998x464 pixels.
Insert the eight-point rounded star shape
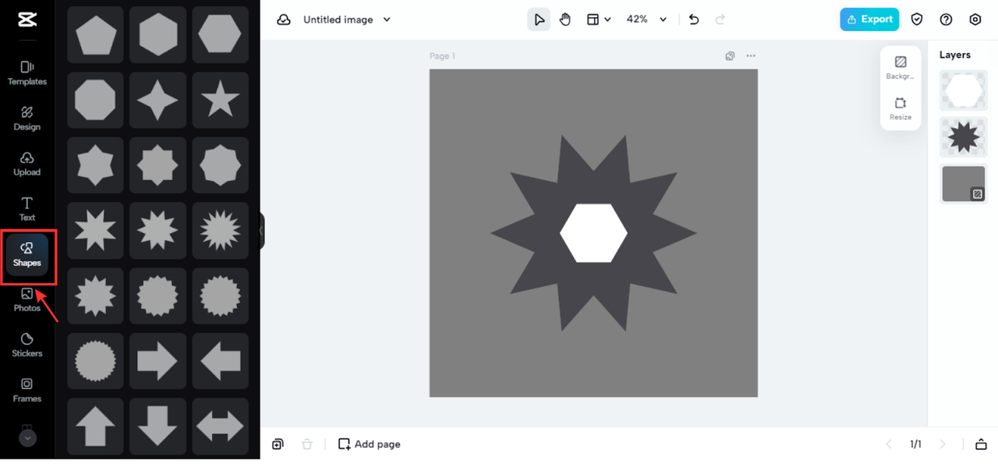[157, 165]
